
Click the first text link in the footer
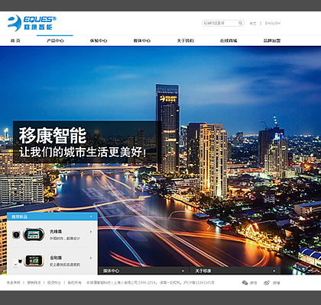(x=13, y=283)
